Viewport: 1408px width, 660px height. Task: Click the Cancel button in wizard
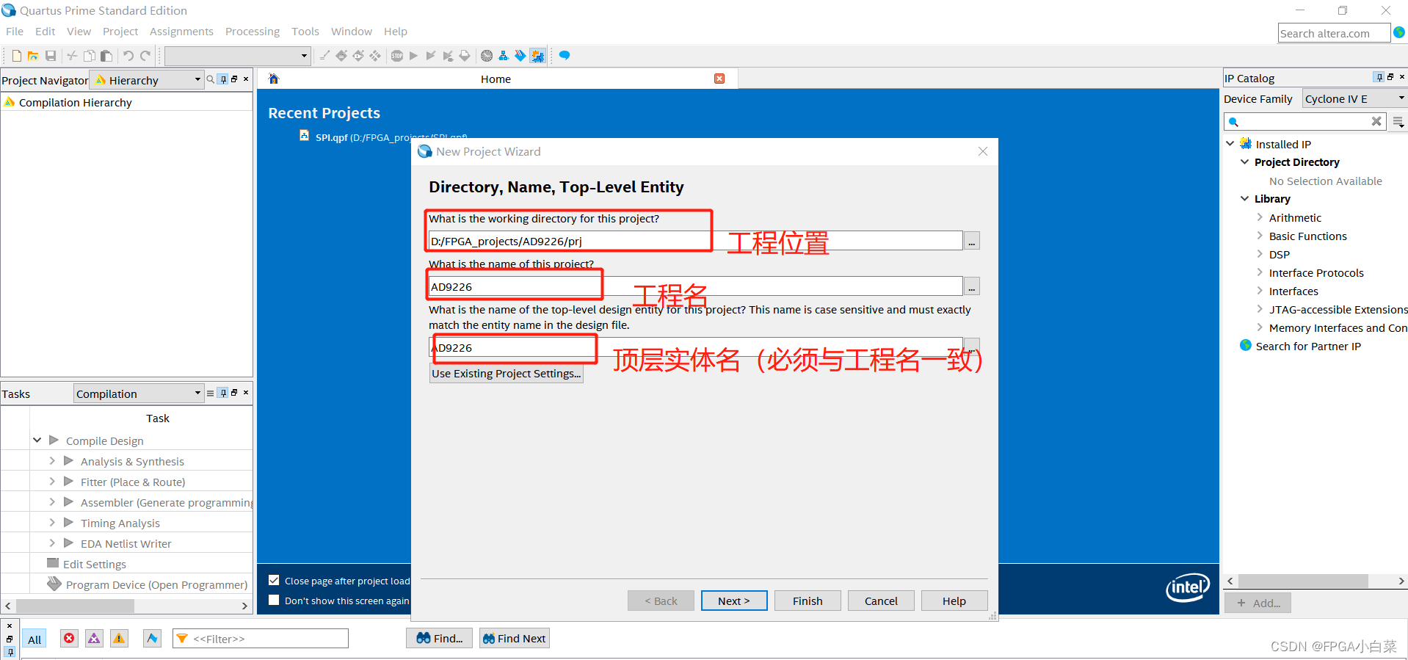[881, 601]
